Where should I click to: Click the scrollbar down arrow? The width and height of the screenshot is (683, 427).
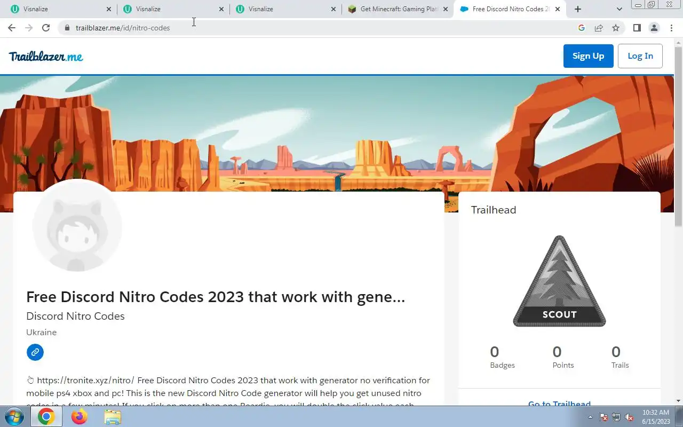click(x=678, y=401)
